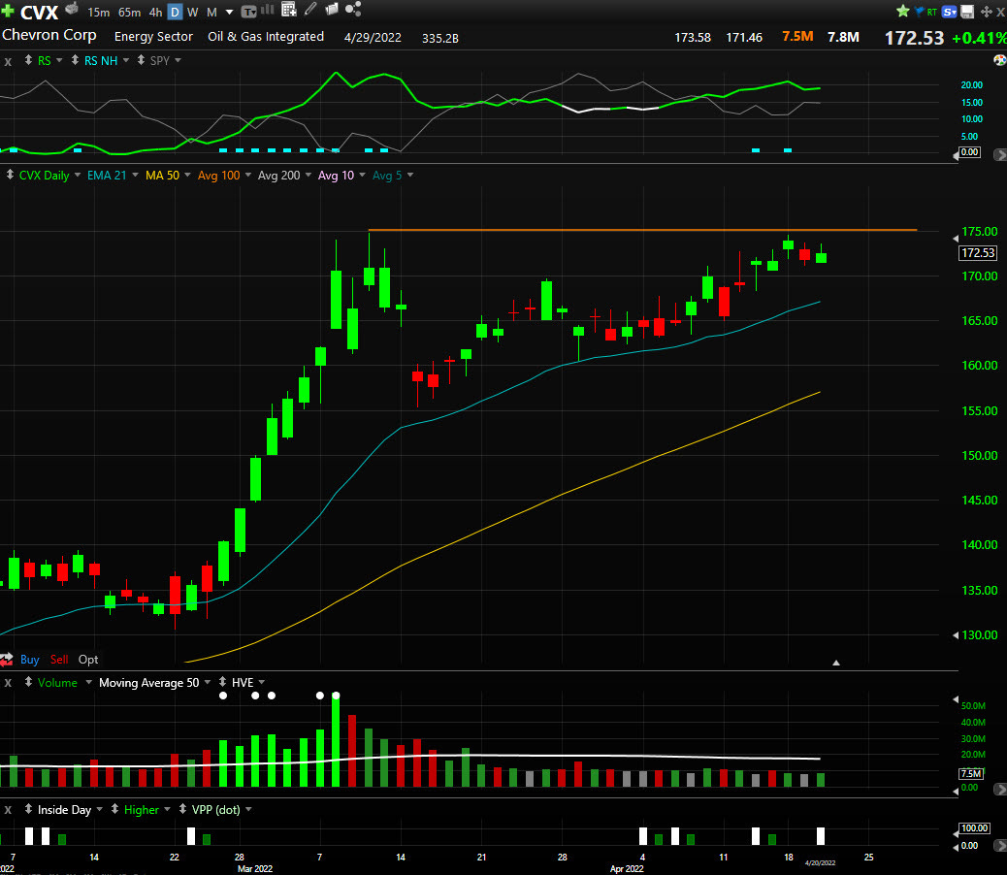Open the Inside Day dropdown
This screenshot has height=875, width=1007.
[x=100, y=809]
